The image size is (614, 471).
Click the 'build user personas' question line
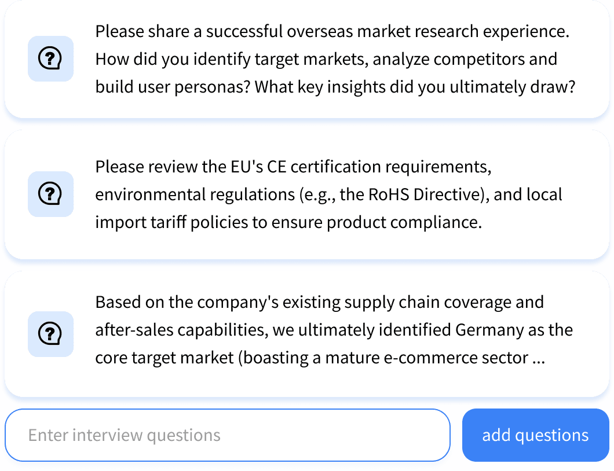click(x=335, y=87)
